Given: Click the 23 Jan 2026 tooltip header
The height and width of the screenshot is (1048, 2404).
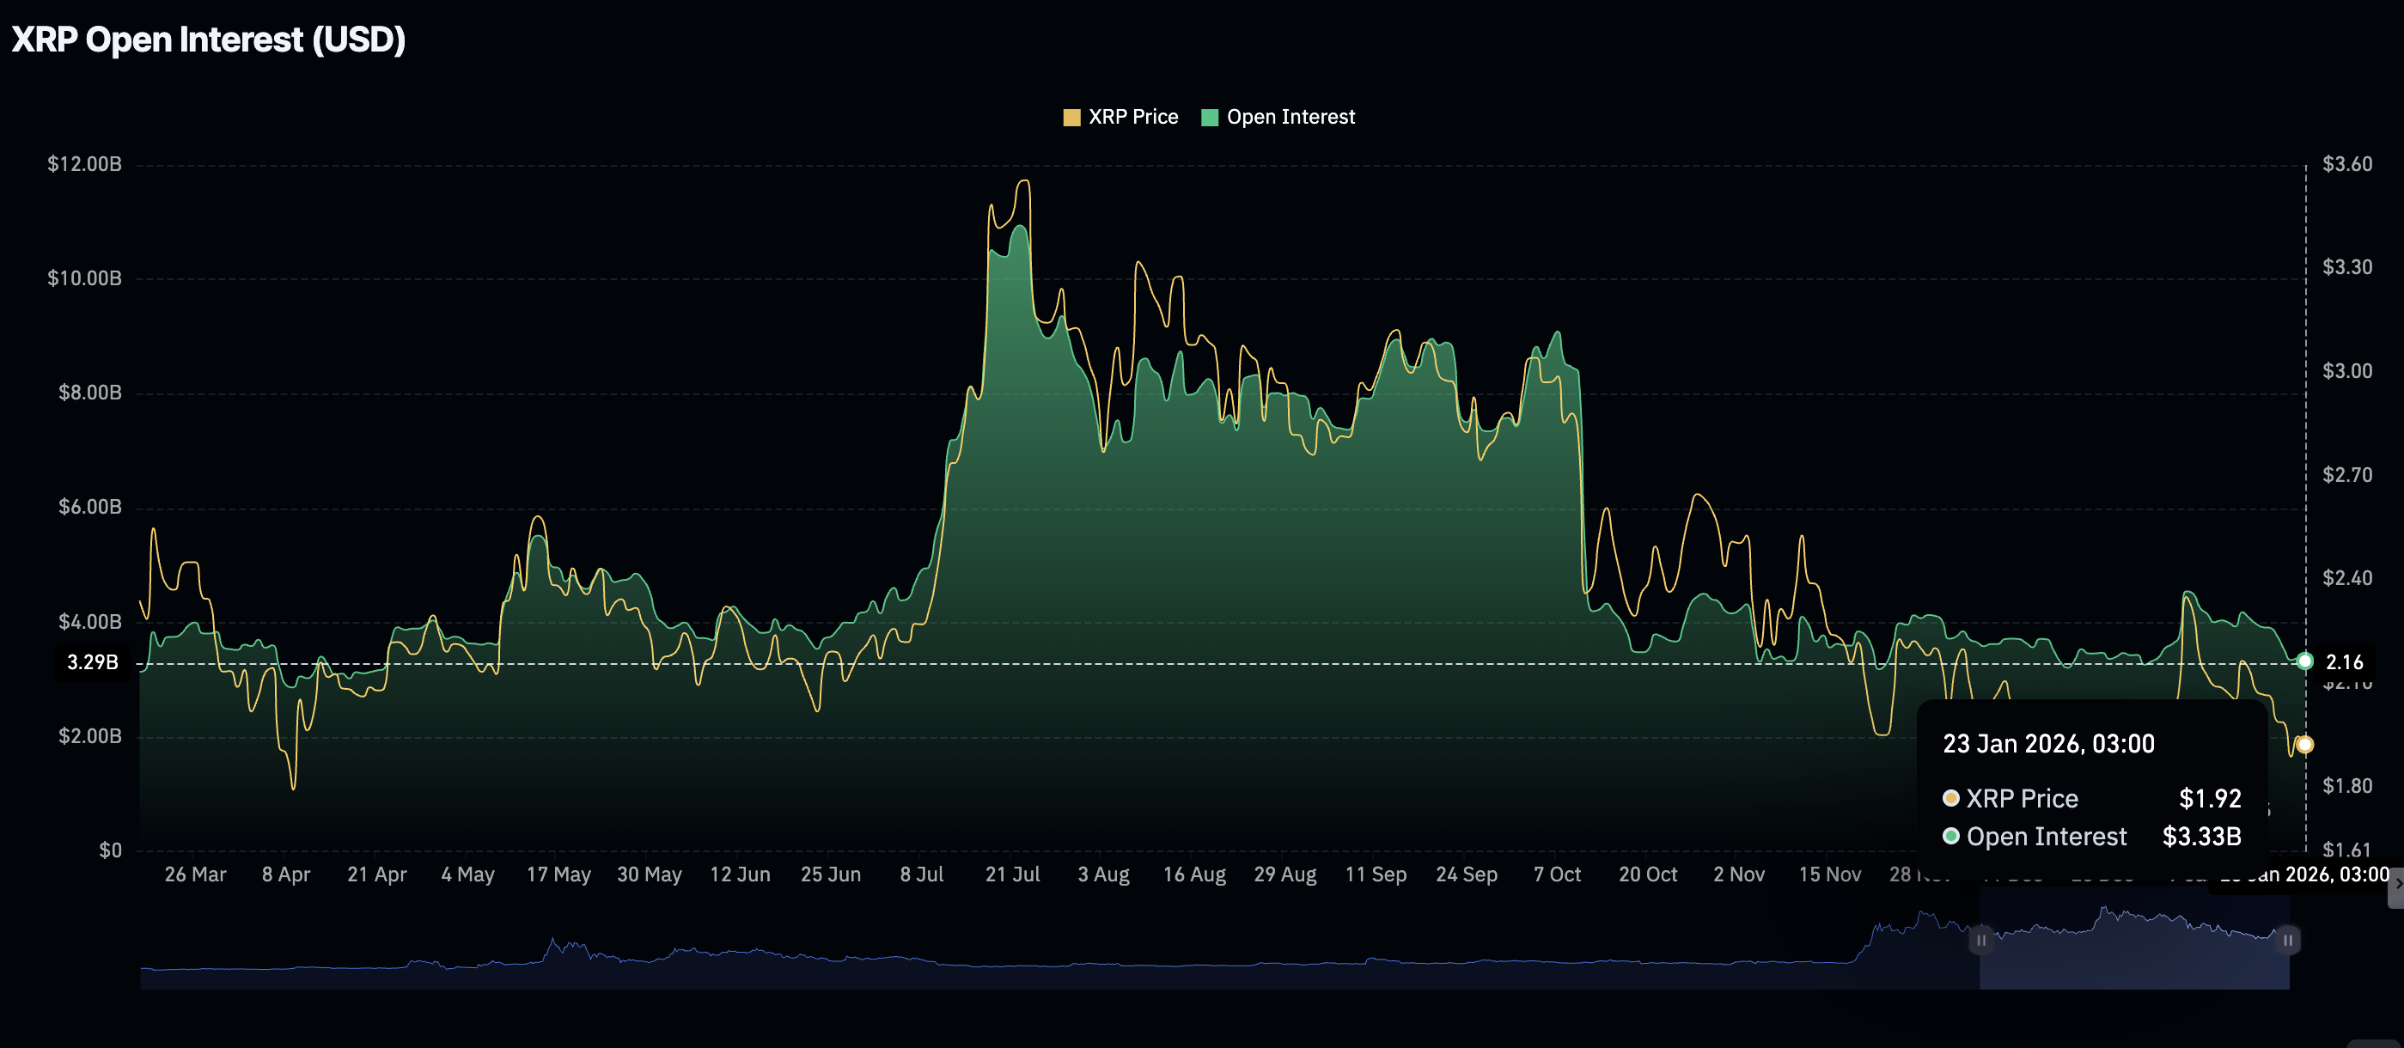Looking at the screenshot, I should pos(2047,744).
